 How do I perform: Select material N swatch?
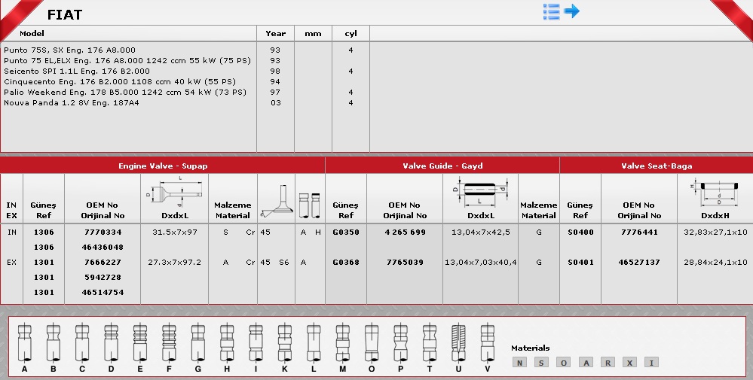[x=519, y=363]
